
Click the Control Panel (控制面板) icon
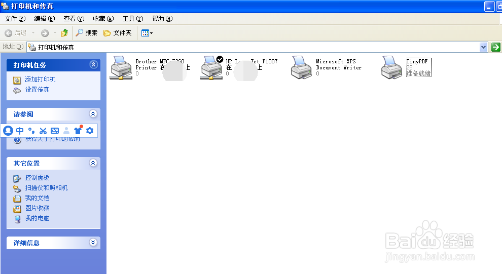[x=17, y=178]
